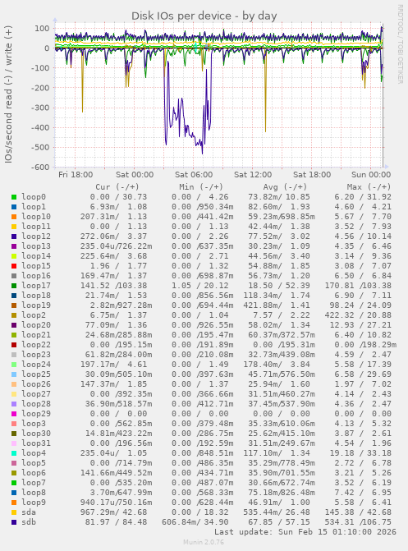Click the 'Cur (-/+)' column header
The width and height of the screenshot is (408, 551).
tap(117, 187)
